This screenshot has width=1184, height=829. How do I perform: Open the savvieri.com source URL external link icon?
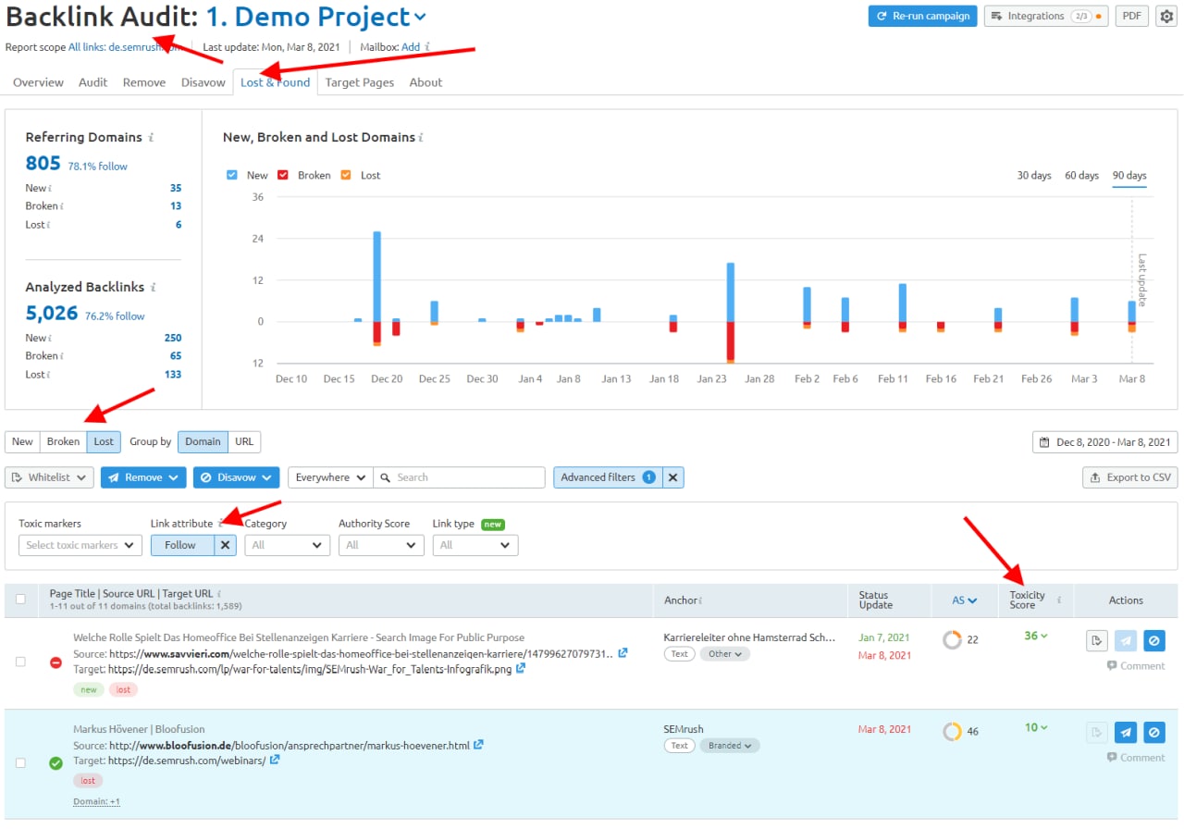pyautogui.click(x=623, y=653)
